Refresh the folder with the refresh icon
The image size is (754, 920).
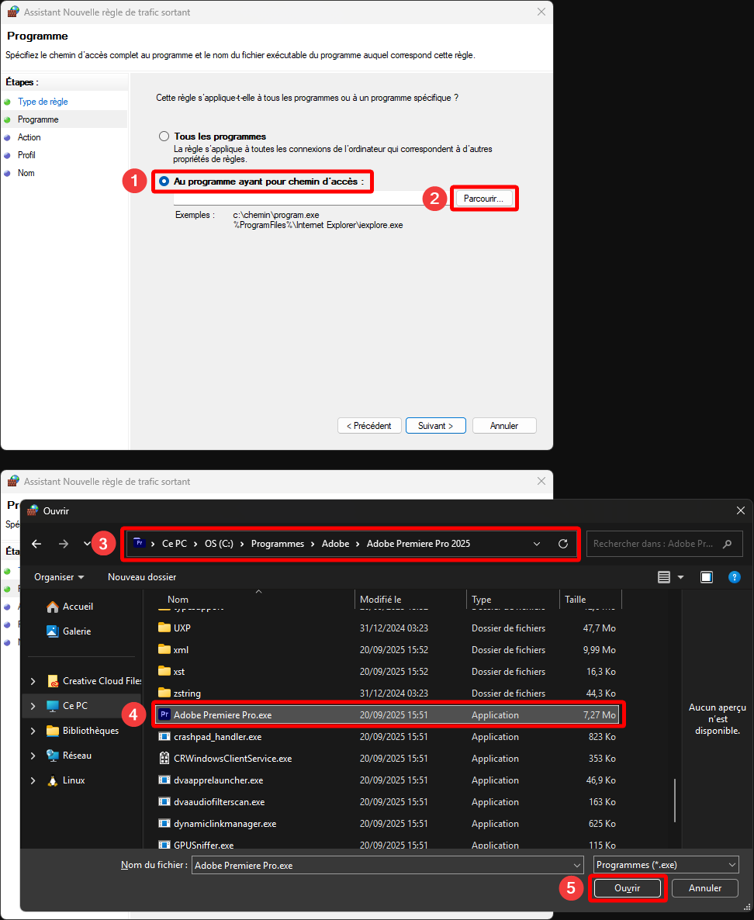click(563, 544)
